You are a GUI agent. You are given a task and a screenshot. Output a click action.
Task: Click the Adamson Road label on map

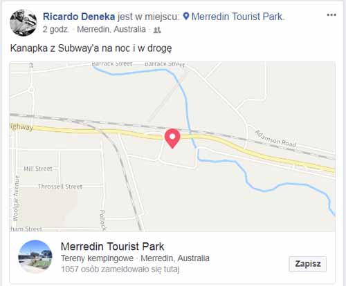275,139
